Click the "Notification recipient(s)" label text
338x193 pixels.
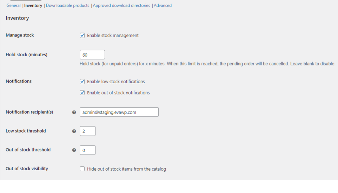tap(29, 112)
